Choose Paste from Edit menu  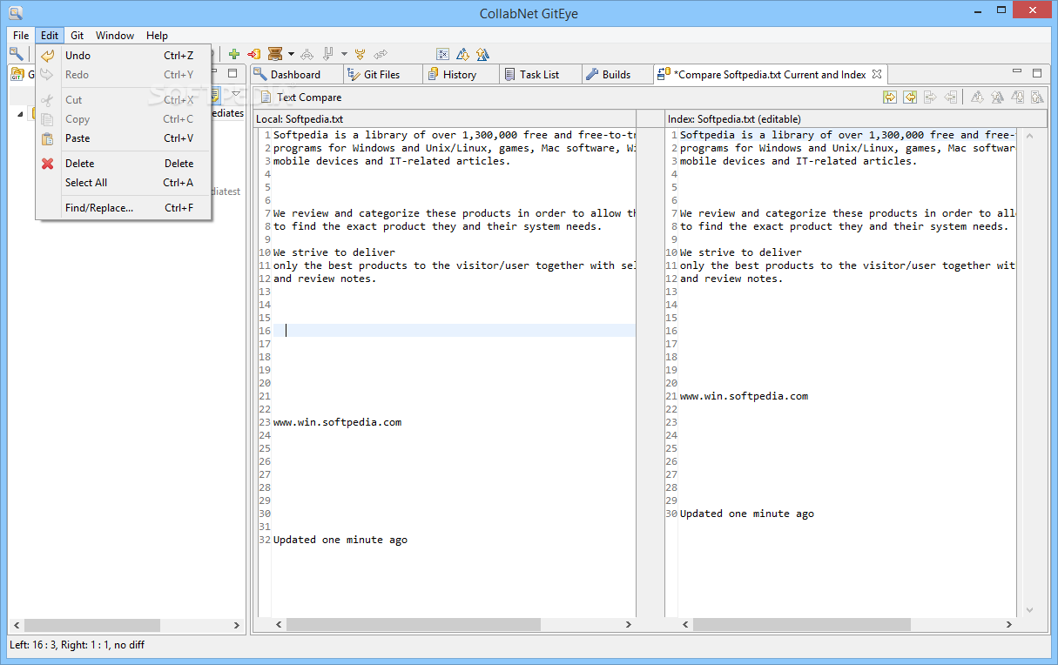tap(124, 138)
